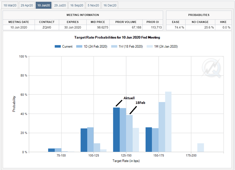Image resolution: width=235 pixels, height=170 pixels.
Task: Open the 16 Sep20 meeting tab
Action: 77,5
